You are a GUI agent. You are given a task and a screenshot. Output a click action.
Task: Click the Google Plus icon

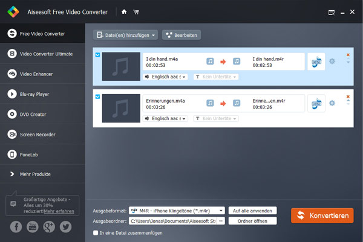click(x=49, y=227)
